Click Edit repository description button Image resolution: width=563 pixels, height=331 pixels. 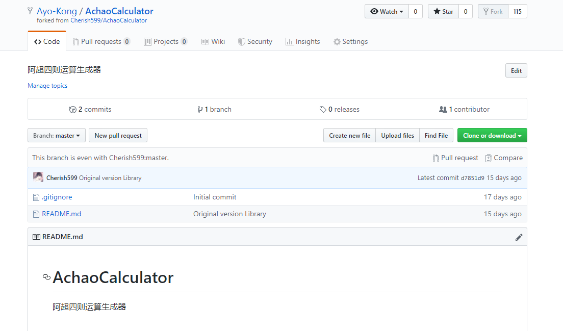(x=516, y=71)
